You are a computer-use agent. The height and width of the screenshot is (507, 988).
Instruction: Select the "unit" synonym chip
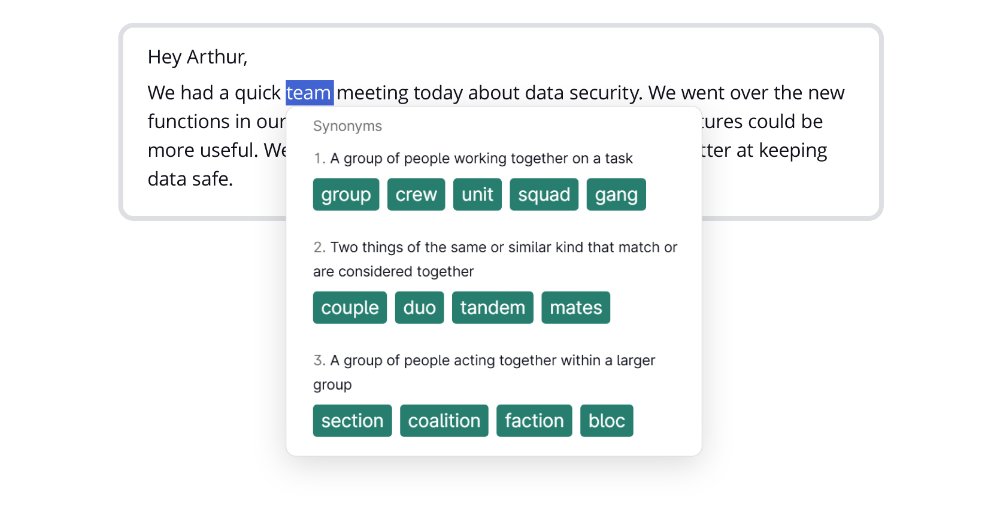coord(477,195)
